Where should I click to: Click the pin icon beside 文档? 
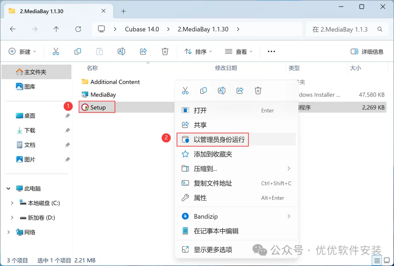tap(67, 145)
